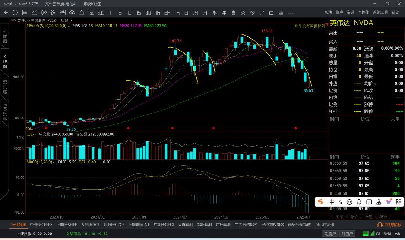Open the Sogou emoji smiley icon

[349, 202]
